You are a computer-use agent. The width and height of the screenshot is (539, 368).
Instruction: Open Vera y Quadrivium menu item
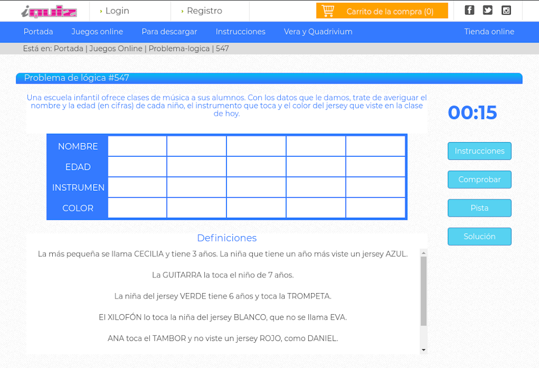(x=318, y=32)
